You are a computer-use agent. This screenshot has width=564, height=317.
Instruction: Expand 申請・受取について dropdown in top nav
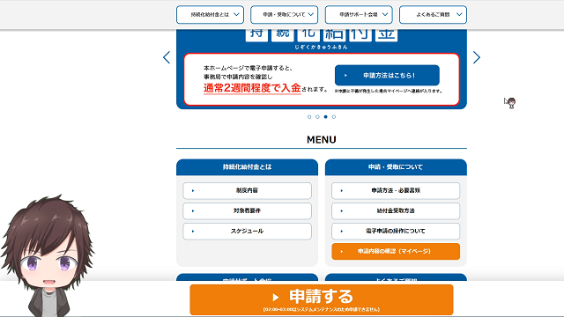point(284,15)
